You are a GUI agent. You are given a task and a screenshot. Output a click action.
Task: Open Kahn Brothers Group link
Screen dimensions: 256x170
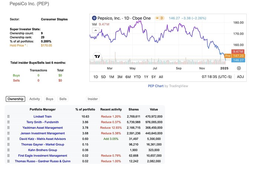click(42, 150)
